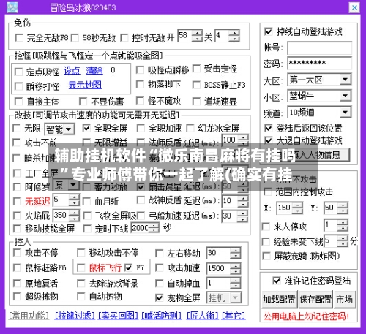Screen dimensions: 366x334
Task: Close the window with the X icon
Action: click(x=354, y=7)
